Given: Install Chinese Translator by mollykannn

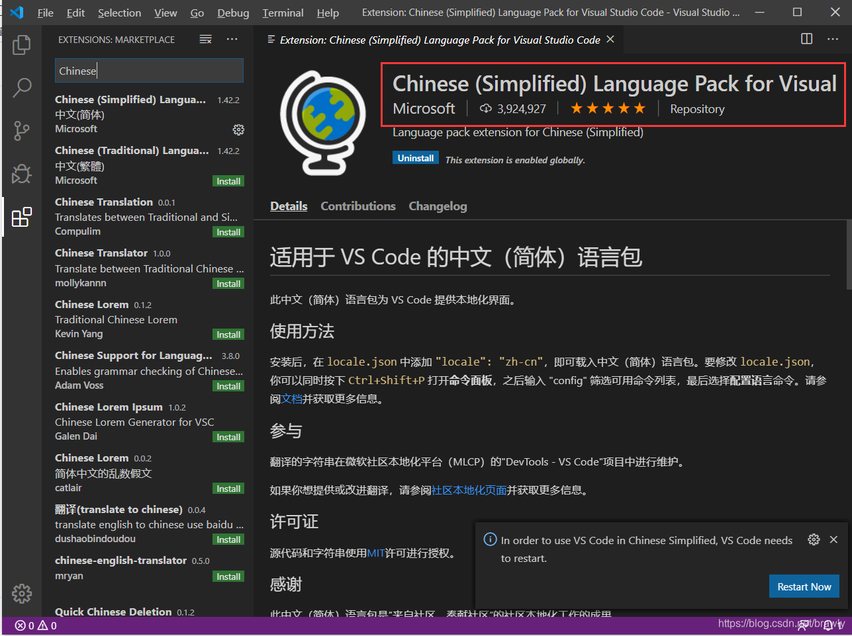Looking at the screenshot, I should pos(228,284).
